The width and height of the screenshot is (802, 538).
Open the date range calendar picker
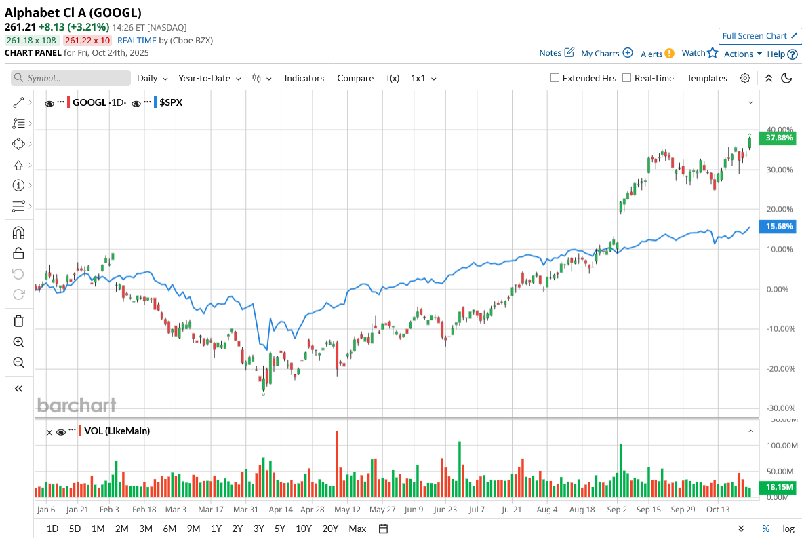[x=383, y=529]
